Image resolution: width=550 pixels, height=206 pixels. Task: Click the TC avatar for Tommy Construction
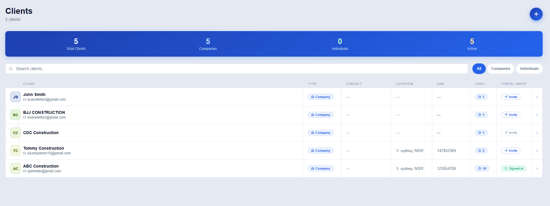[16, 151]
